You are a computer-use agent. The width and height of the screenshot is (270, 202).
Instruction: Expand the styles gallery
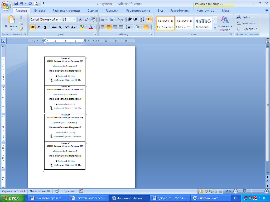215,28
